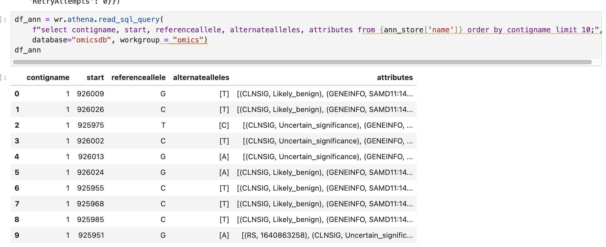Click the attributes cell starting with (RS, 1640863258)
Image resolution: width=606 pixels, height=247 pixels.
tap(327, 235)
